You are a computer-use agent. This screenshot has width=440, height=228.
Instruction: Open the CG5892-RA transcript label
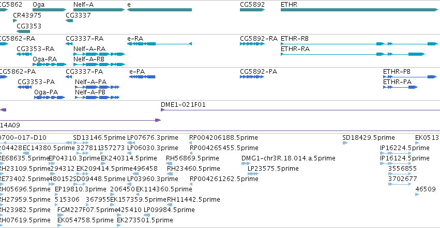click(x=259, y=39)
